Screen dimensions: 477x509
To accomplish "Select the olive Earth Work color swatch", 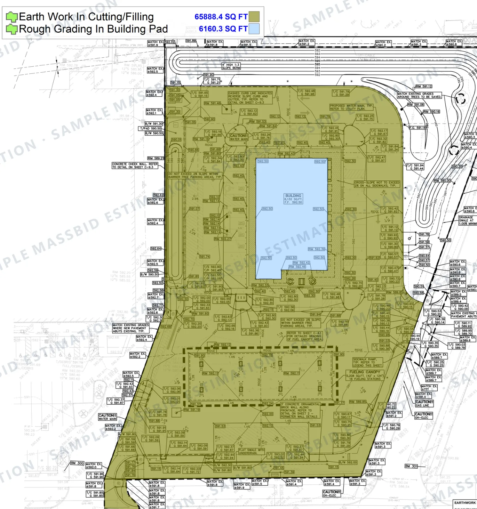I will (254, 17).
